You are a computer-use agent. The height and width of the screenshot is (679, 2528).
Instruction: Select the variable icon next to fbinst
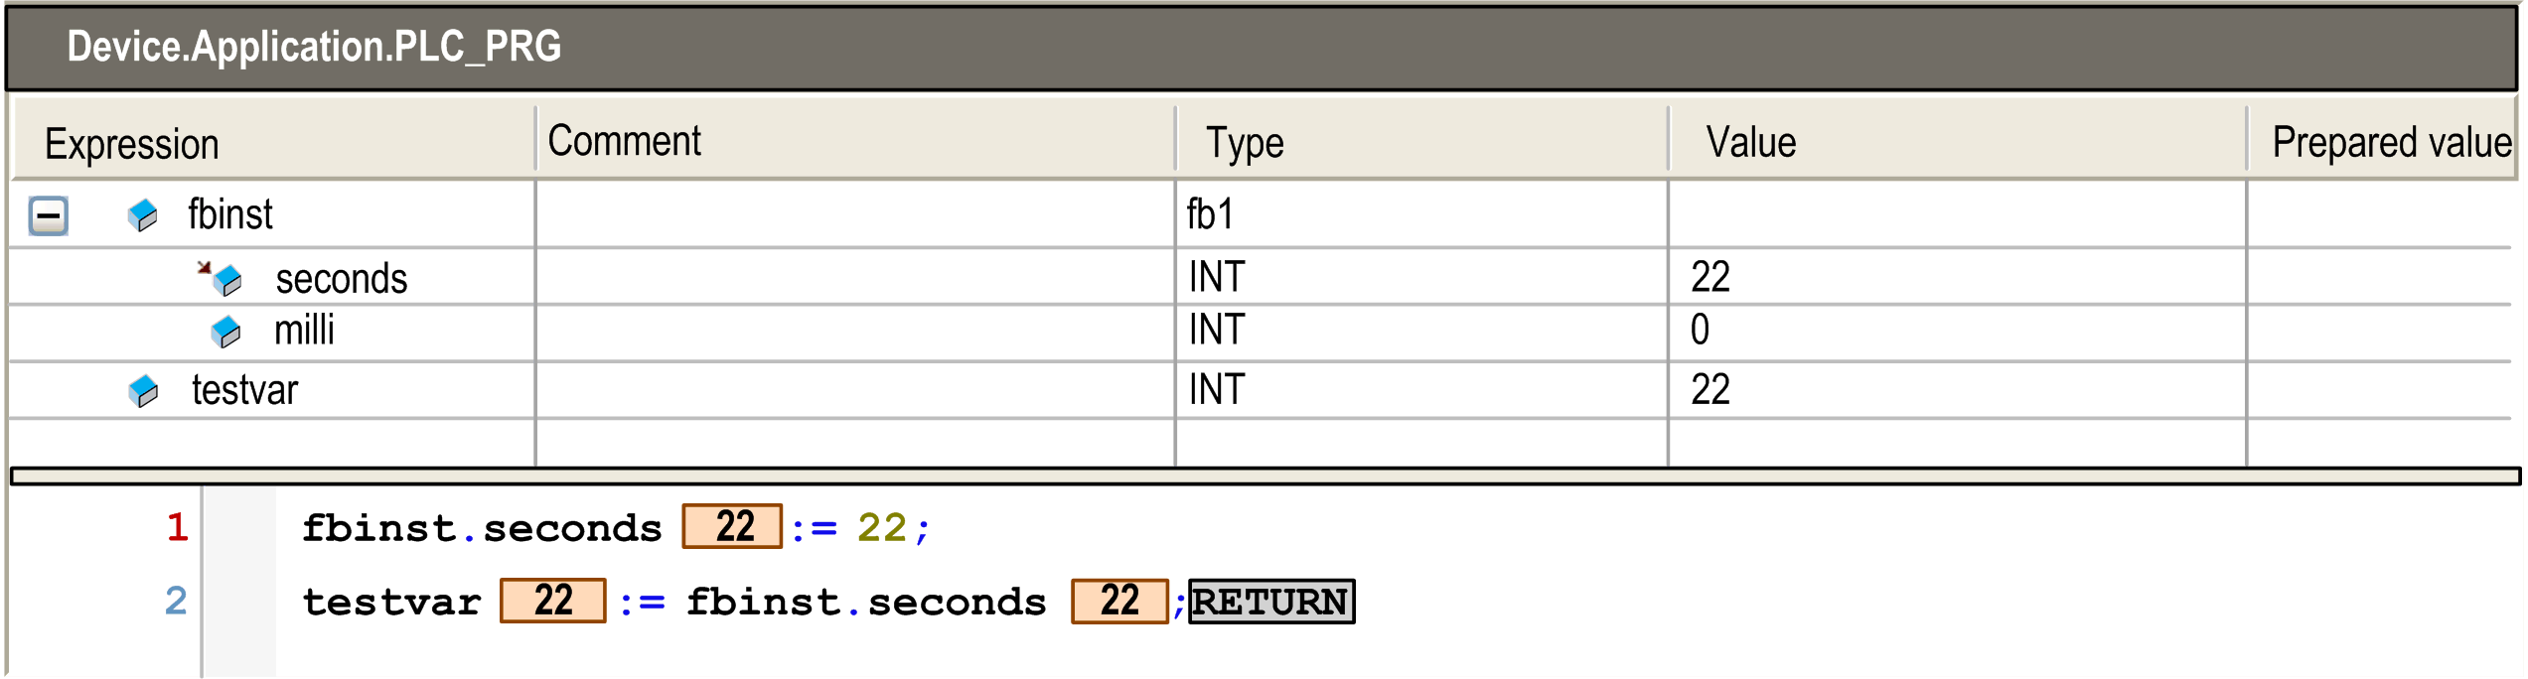click(x=145, y=215)
